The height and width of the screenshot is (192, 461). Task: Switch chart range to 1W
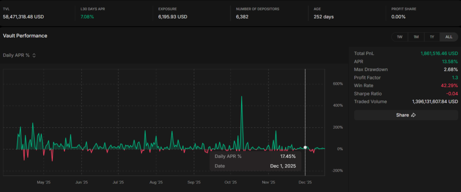pyautogui.click(x=399, y=37)
